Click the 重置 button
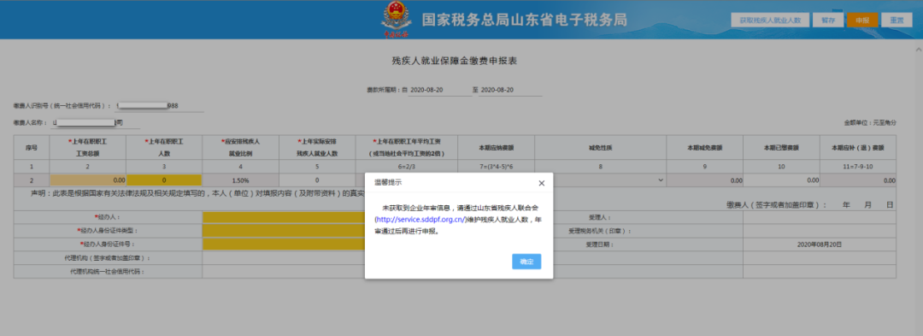This screenshot has width=923, height=336. [897, 20]
